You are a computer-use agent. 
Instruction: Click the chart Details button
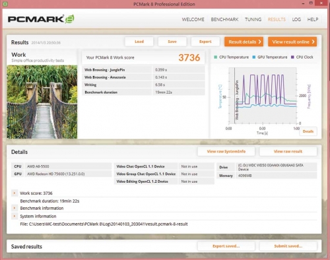point(308,131)
